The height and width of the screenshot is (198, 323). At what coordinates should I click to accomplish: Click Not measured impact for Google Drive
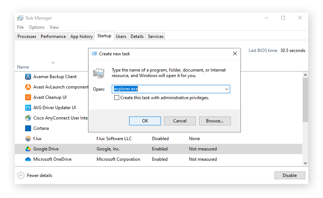tap(203, 149)
